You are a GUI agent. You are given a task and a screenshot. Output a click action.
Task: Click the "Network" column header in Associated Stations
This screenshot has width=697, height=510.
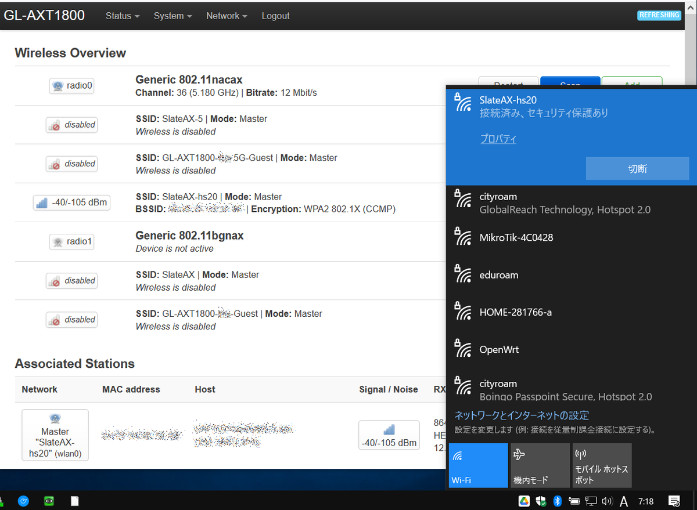[39, 389]
